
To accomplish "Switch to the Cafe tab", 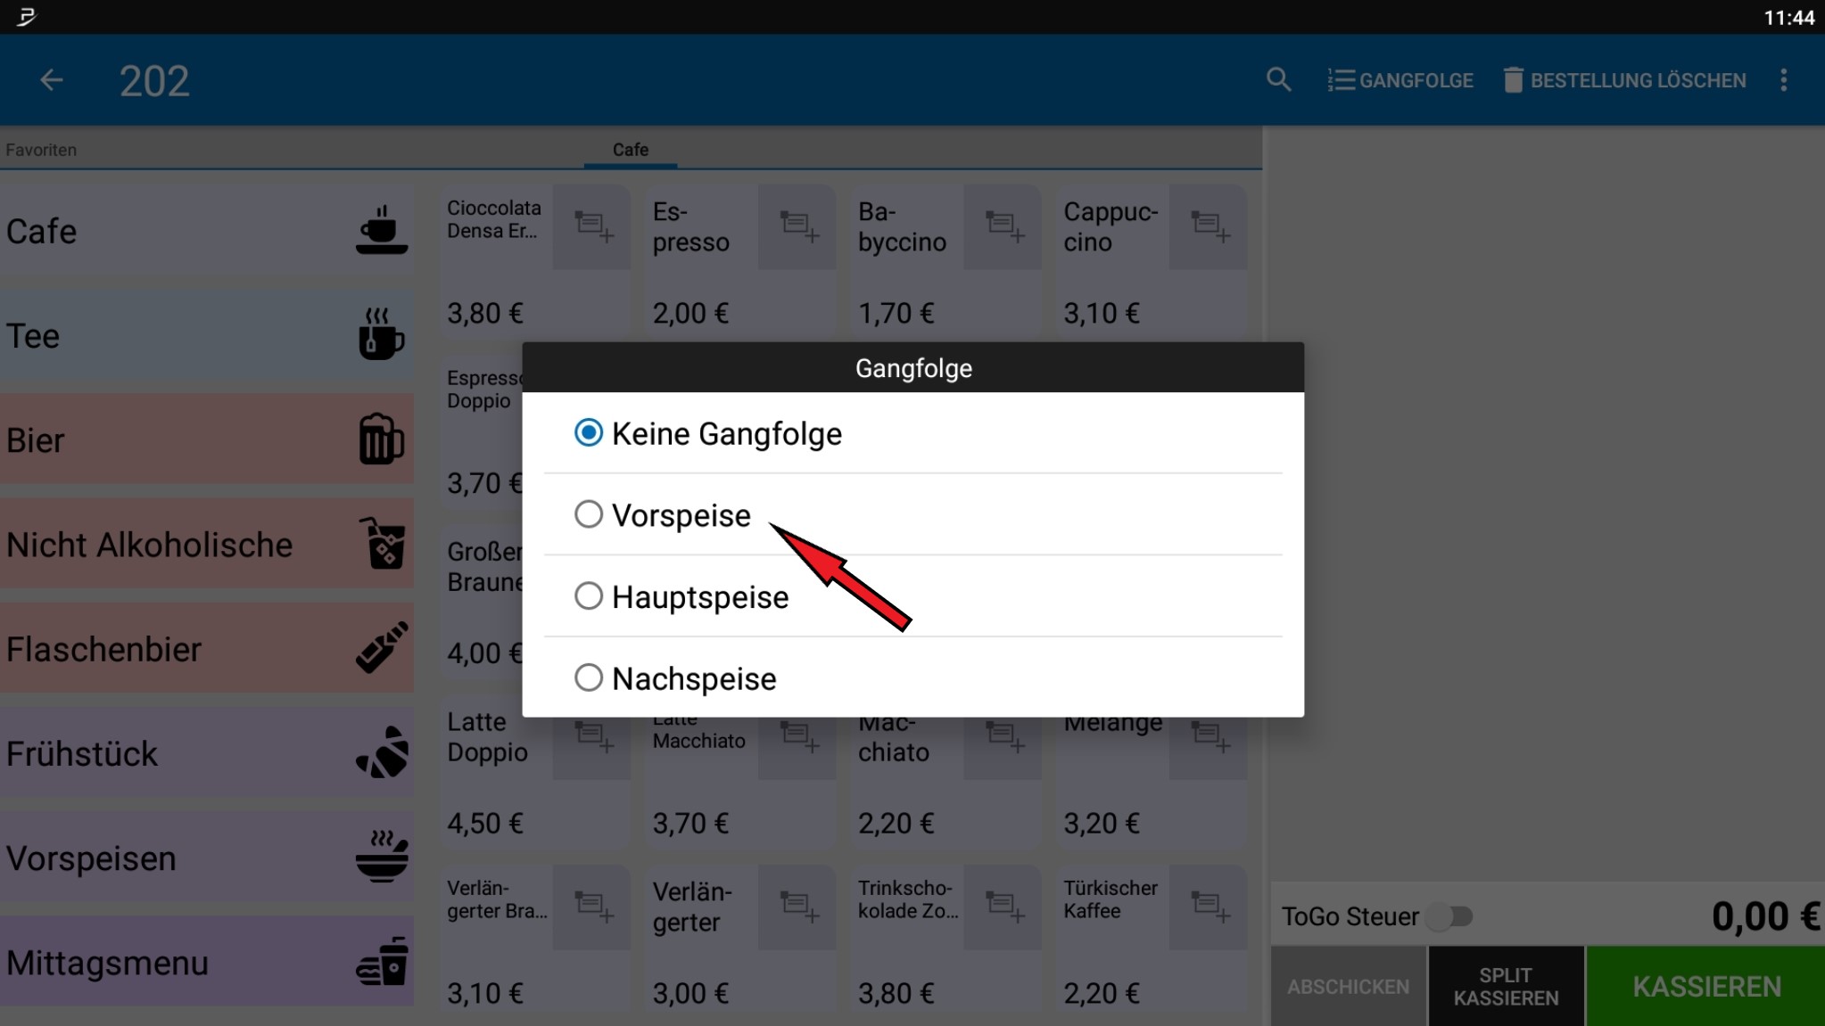I will click(x=630, y=150).
